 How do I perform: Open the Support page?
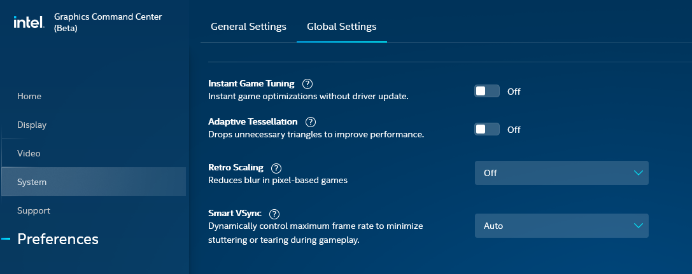click(34, 210)
